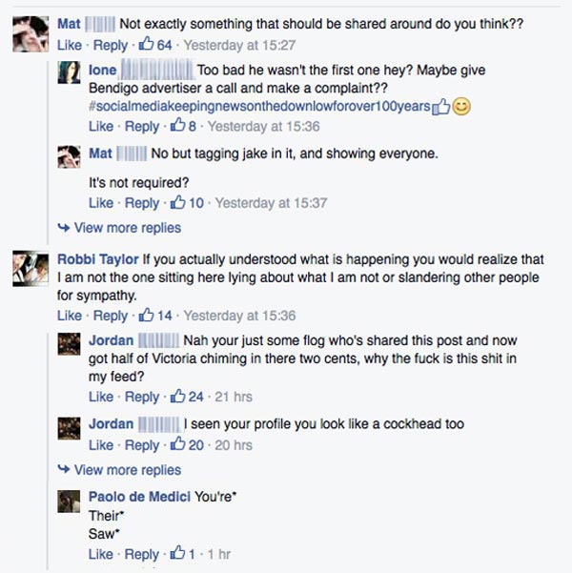Like Paolo de Medici's comment
The height and width of the screenshot is (573, 572).
pyautogui.click(x=101, y=554)
